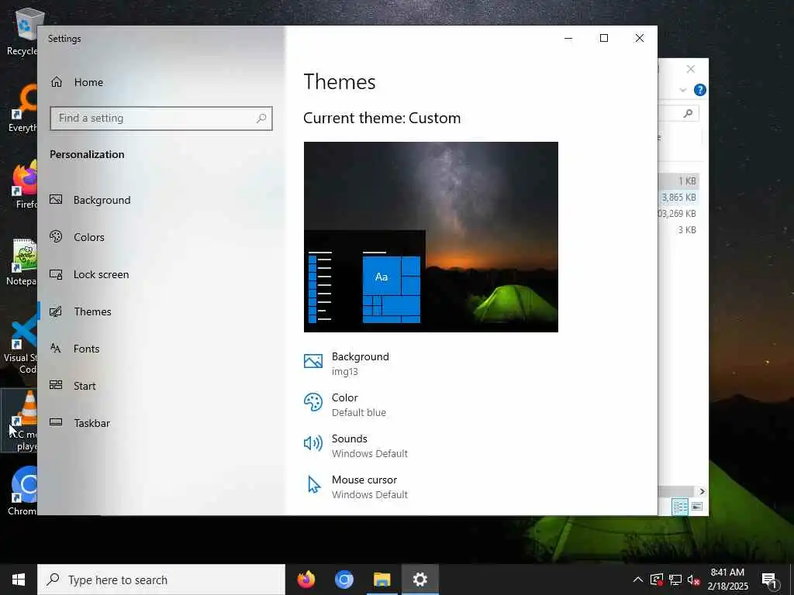794x595 pixels.
Task: Switch Explorer to large icons view
Action: pyautogui.click(x=697, y=507)
